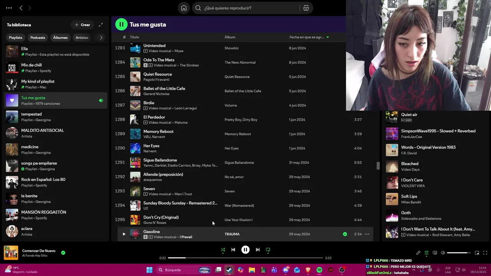Open MANSIÓN REGGAETÓN playlist
Viewport: 491px width, 276px height.
pyautogui.click(x=56, y=215)
